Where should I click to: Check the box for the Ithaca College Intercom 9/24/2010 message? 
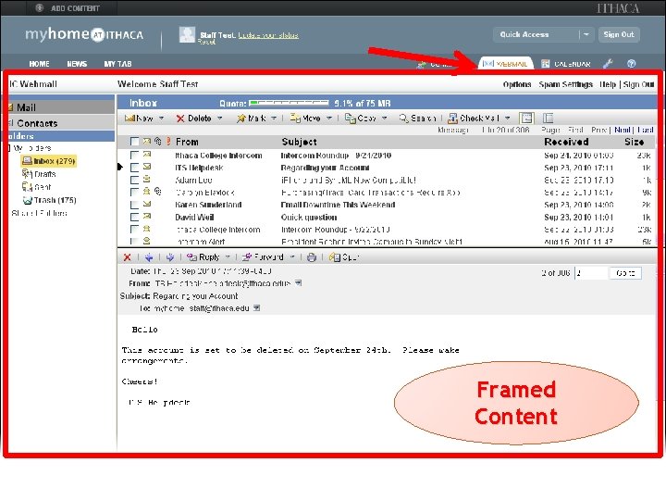135,156
